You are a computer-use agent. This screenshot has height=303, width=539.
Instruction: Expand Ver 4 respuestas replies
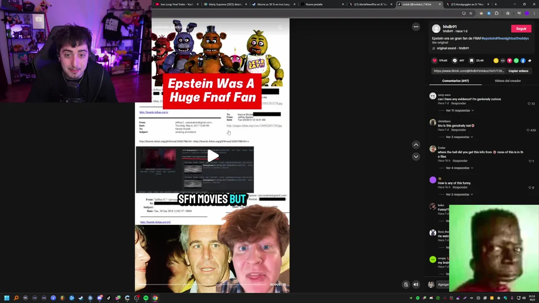pos(459,168)
